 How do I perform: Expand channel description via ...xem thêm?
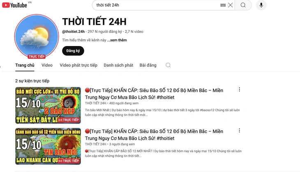click(117, 40)
